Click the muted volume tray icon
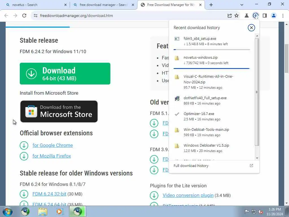289x217 pixels. click(x=260, y=212)
